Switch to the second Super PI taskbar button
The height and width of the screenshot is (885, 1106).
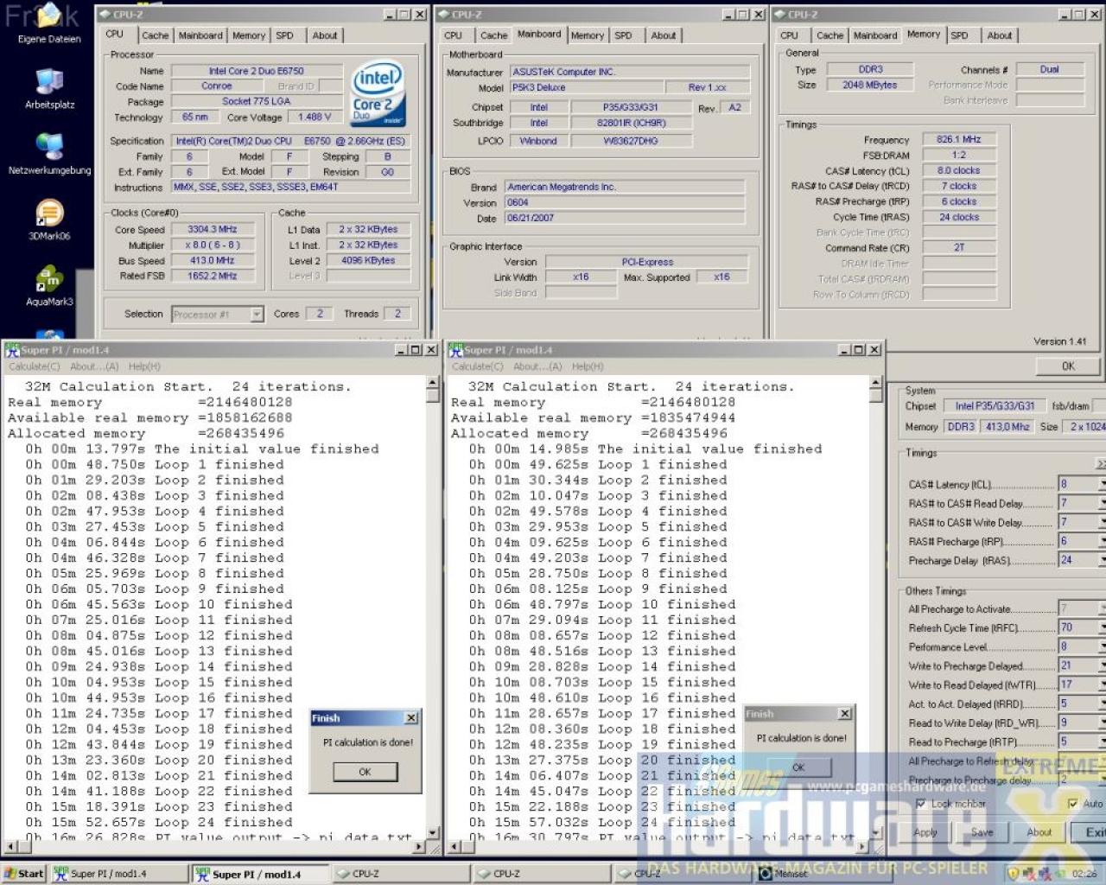[260, 874]
